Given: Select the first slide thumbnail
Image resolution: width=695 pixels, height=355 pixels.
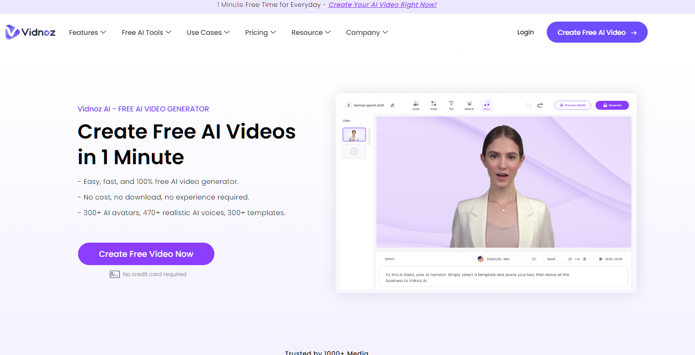Looking at the screenshot, I should pyautogui.click(x=354, y=134).
